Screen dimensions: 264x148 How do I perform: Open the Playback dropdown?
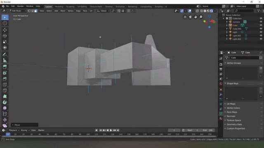14,130
